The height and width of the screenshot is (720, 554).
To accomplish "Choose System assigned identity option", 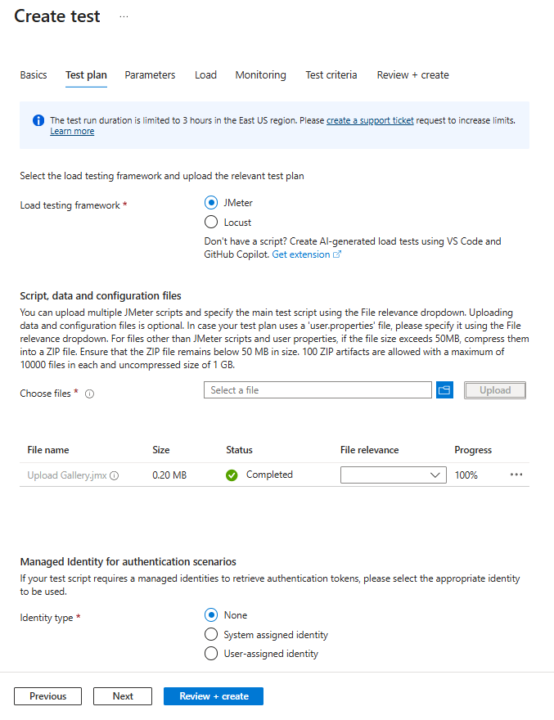I will click(211, 634).
